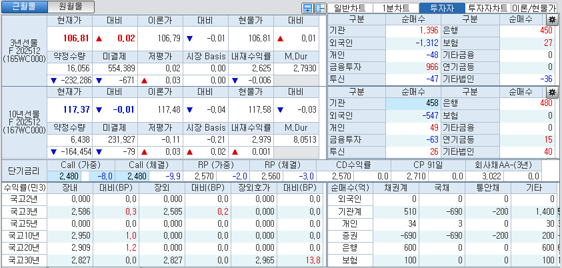
Task: Click the 장외호가 value 2.965
Action: pos(265,260)
